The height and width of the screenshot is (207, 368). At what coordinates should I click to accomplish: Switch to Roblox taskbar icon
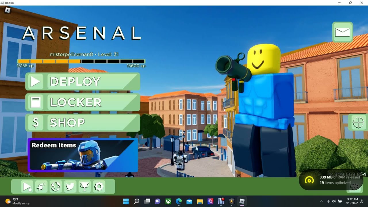point(242,201)
